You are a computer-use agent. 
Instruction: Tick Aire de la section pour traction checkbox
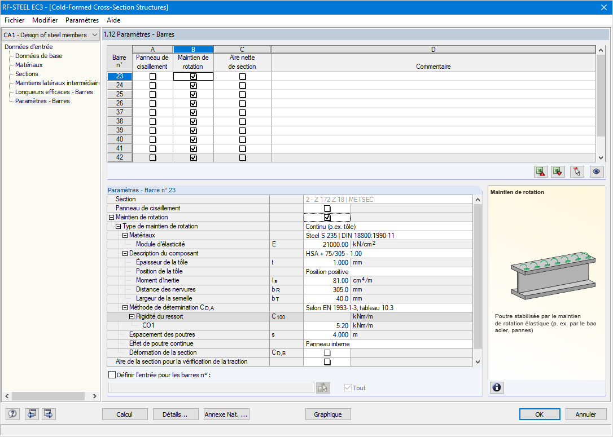pyautogui.click(x=327, y=361)
